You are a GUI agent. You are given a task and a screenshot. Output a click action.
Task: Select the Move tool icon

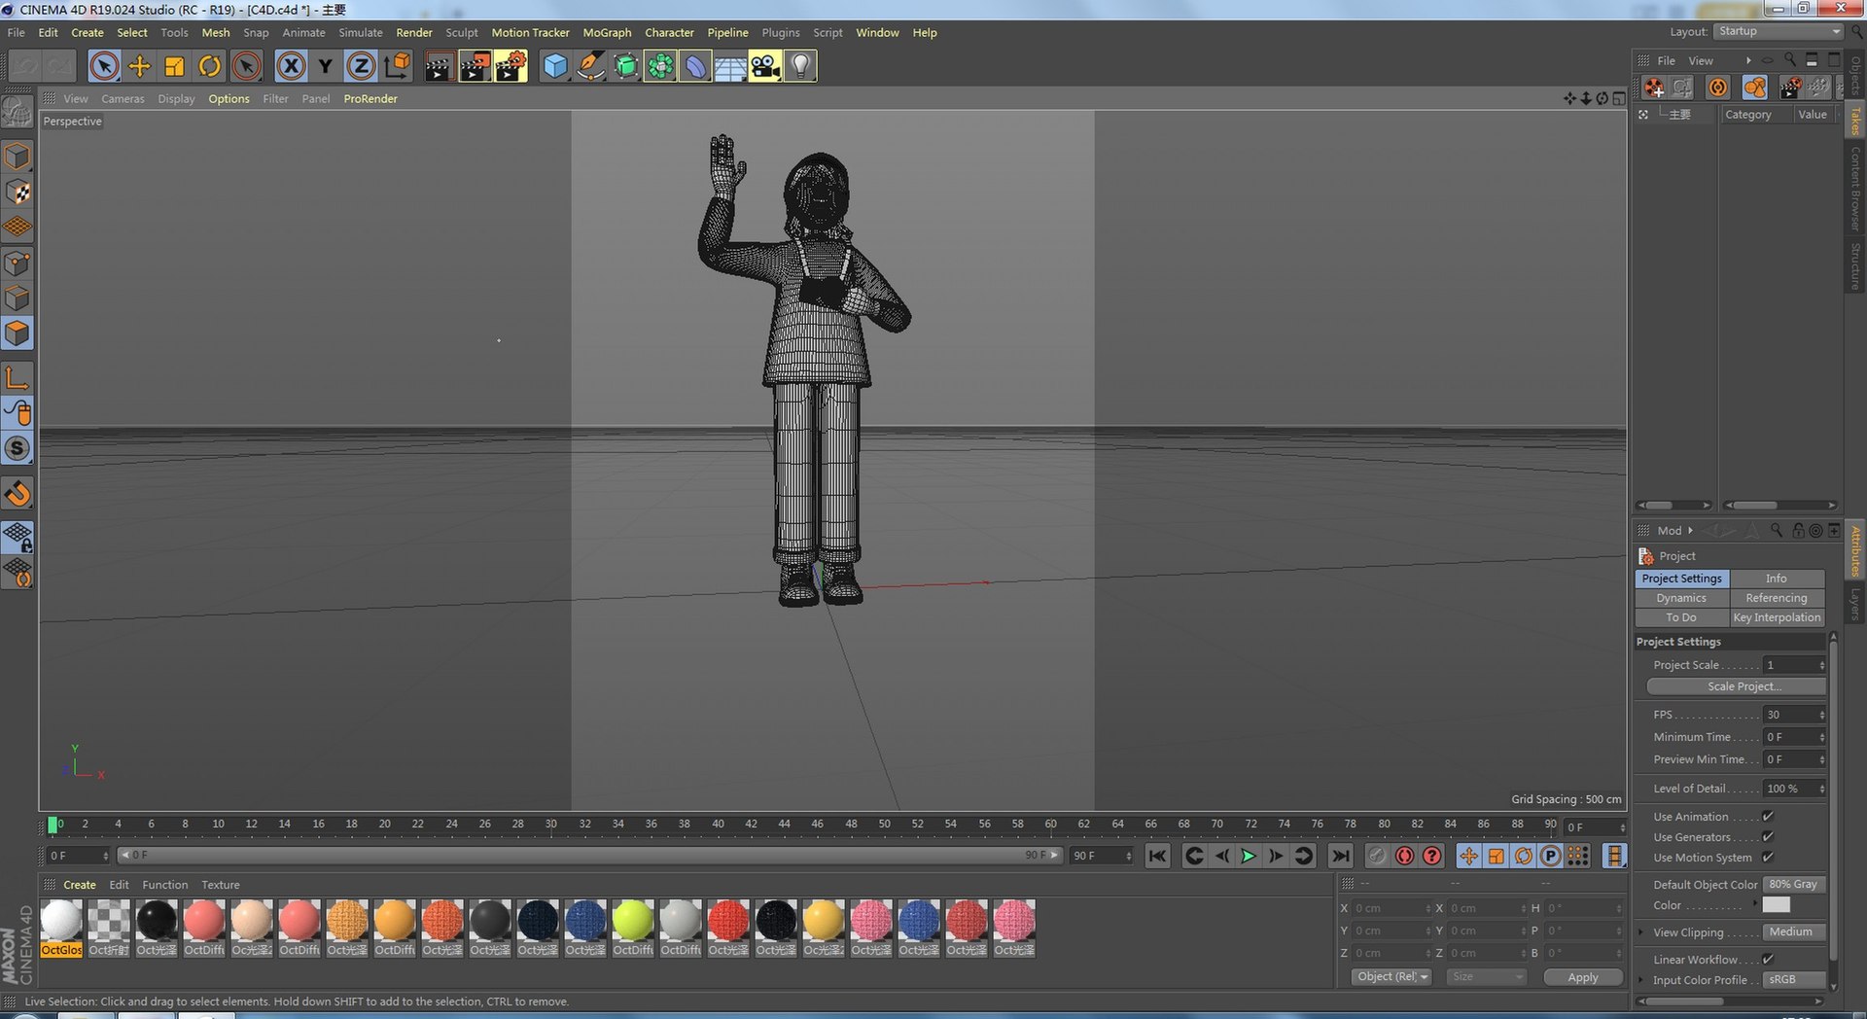pos(139,66)
